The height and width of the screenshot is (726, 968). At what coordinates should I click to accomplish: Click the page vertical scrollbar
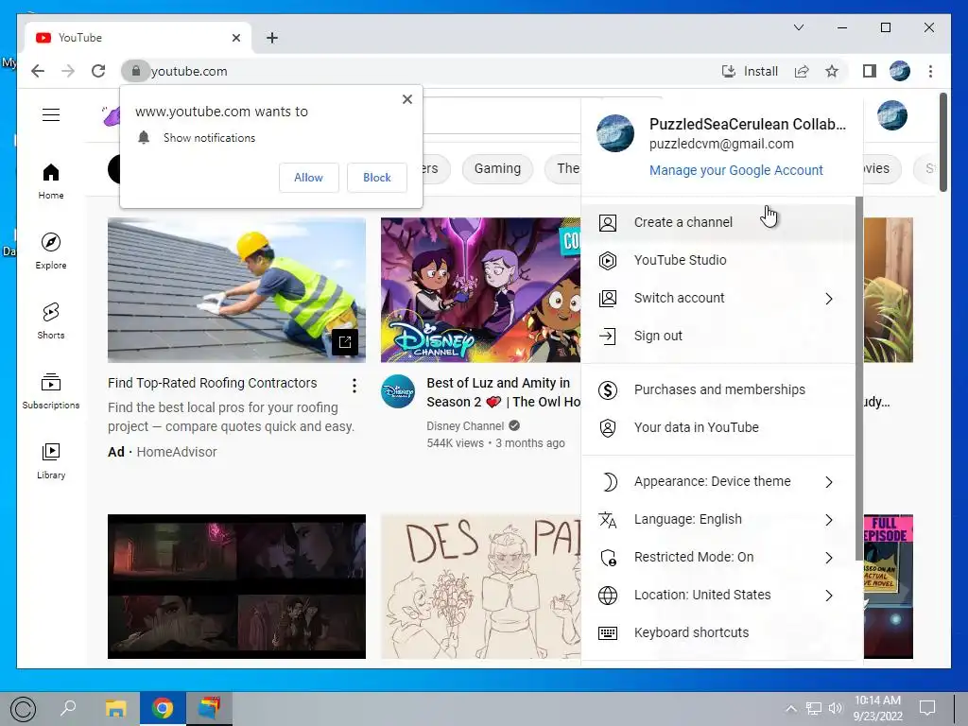click(x=942, y=142)
